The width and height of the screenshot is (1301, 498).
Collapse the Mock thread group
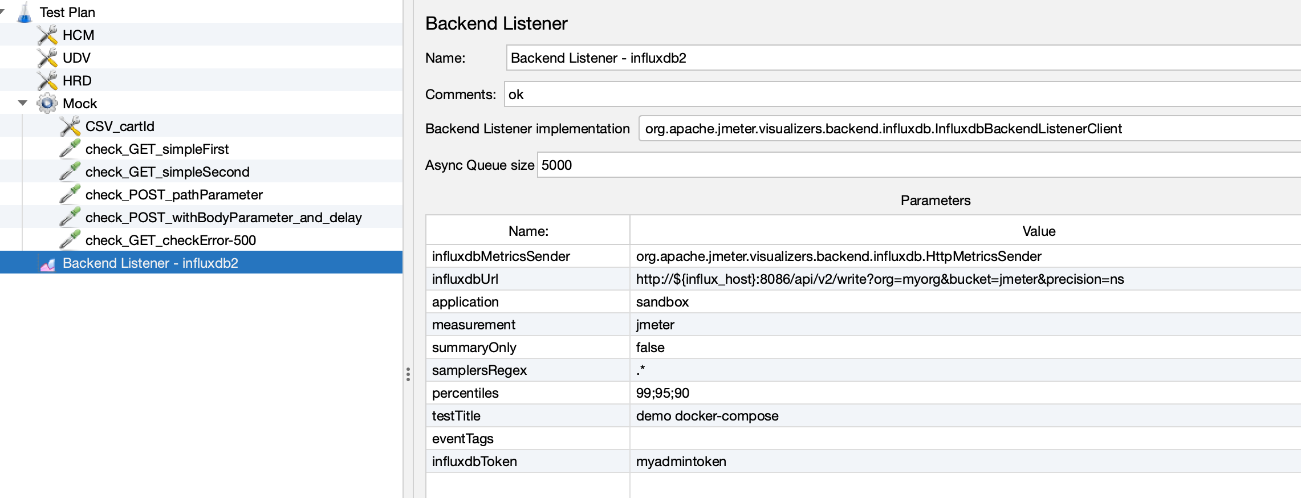tap(23, 103)
